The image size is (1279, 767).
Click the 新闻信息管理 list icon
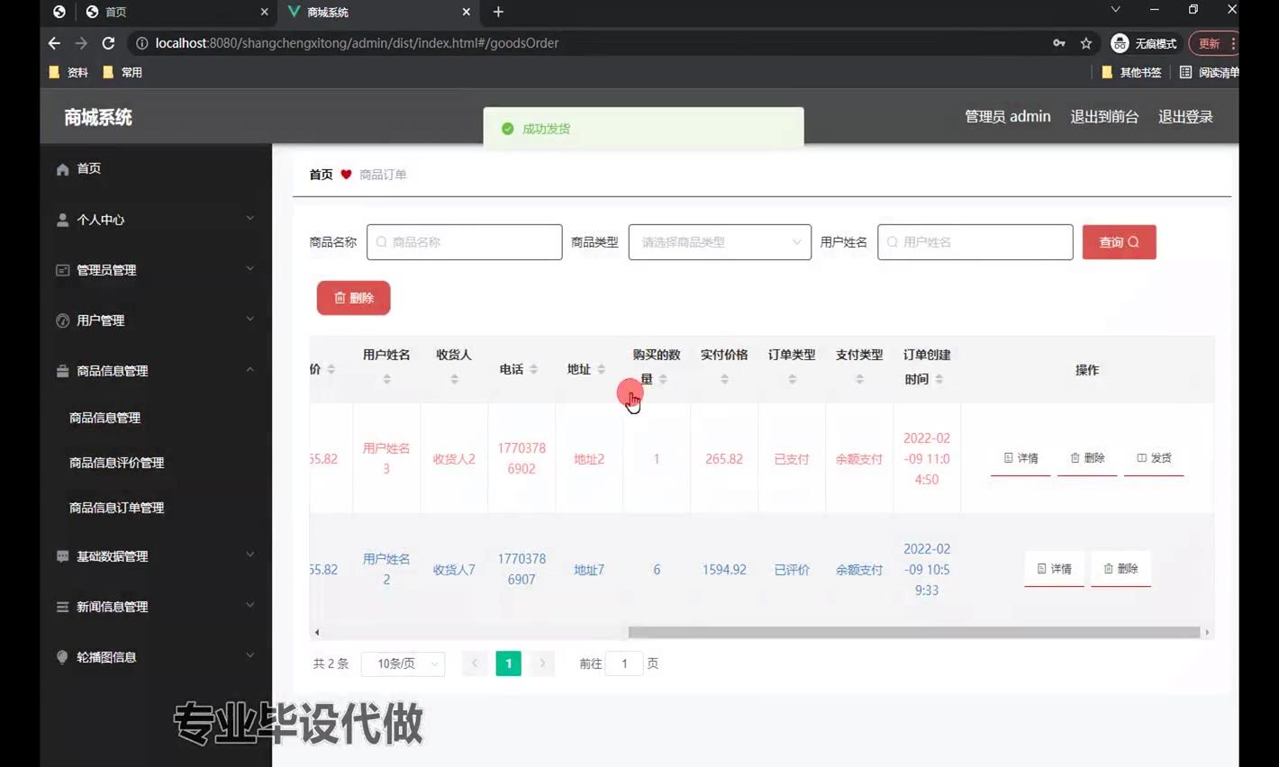pyautogui.click(x=62, y=607)
